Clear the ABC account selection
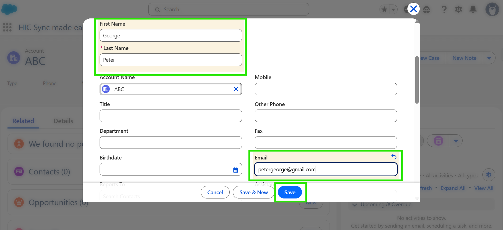Image resolution: width=503 pixels, height=230 pixels. pos(236,89)
